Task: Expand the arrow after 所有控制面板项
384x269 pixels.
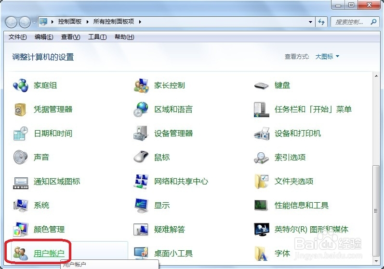Action: [140, 22]
